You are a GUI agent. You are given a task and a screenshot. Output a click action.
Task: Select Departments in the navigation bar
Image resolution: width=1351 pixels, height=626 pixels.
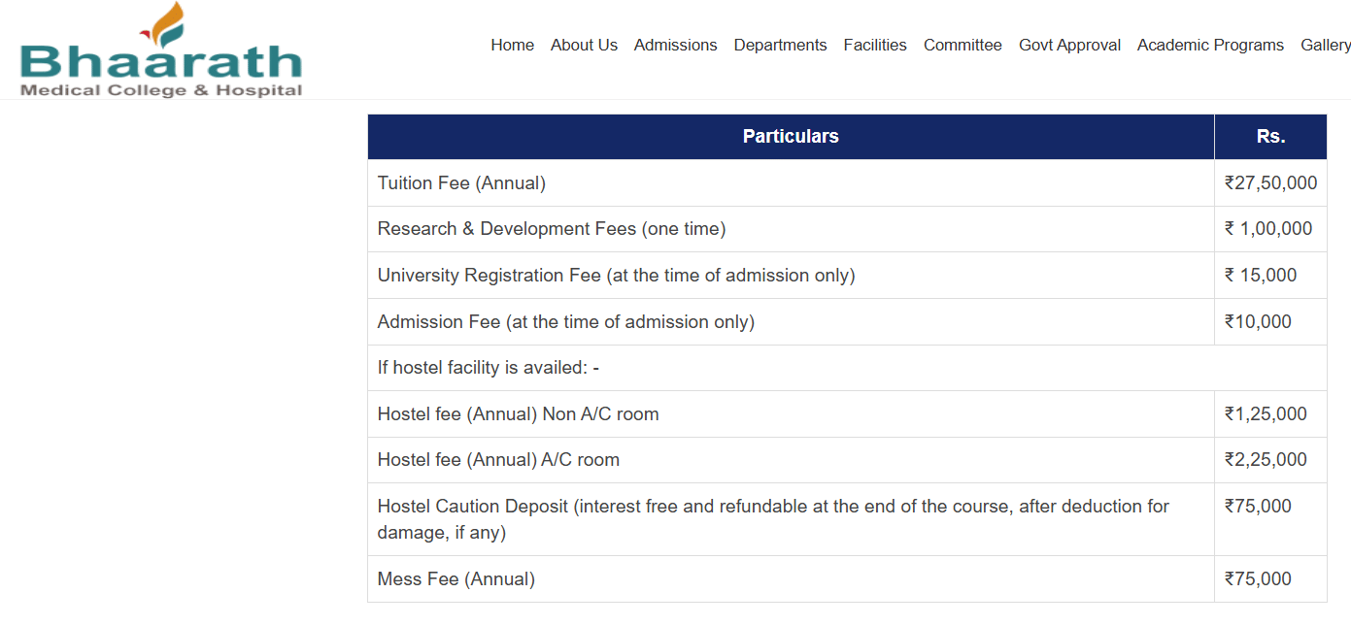point(780,45)
